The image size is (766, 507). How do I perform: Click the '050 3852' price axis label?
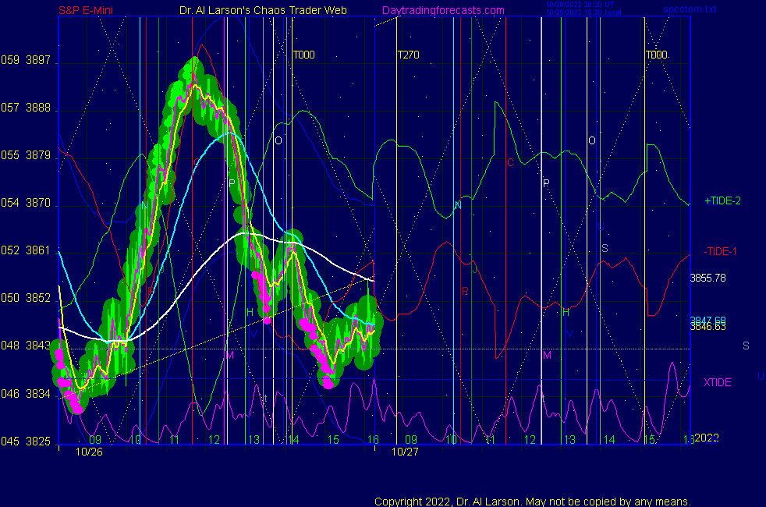point(26,298)
